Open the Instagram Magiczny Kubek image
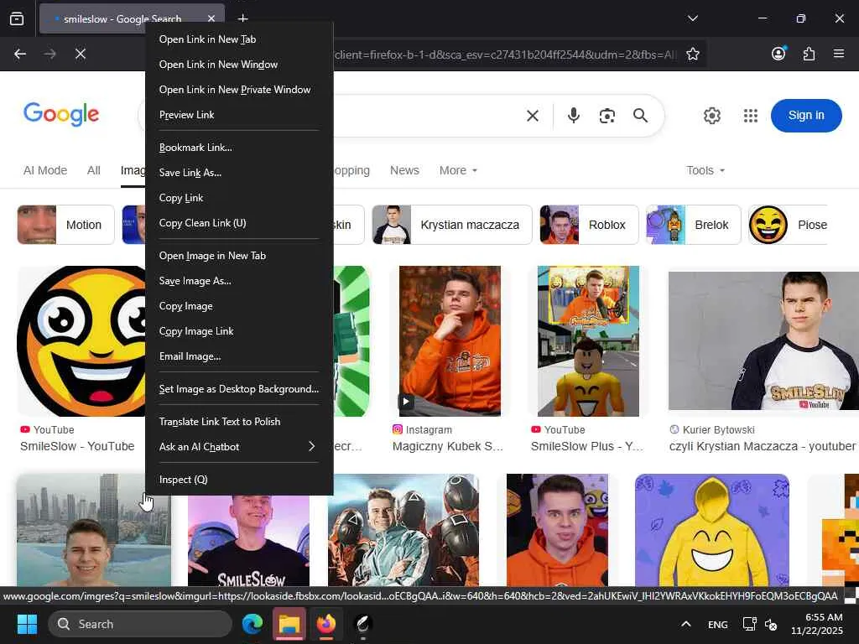 [450, 341]
